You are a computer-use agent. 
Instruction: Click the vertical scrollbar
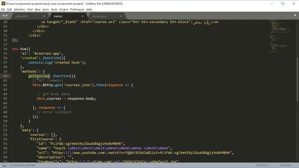[x=297, y=80]
